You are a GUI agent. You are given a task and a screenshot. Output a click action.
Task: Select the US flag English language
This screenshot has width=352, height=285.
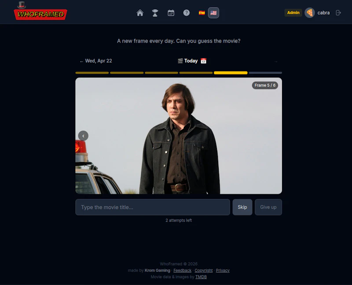click(x=213, y=13)
